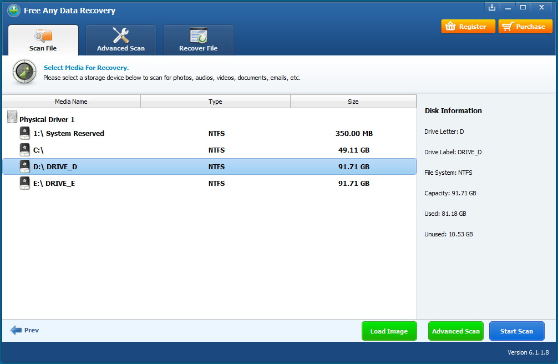This screenshot has width=558, height=364.
Task: Click the drive icon next to E:\ DRIVE_E
Action: [24, 183]
